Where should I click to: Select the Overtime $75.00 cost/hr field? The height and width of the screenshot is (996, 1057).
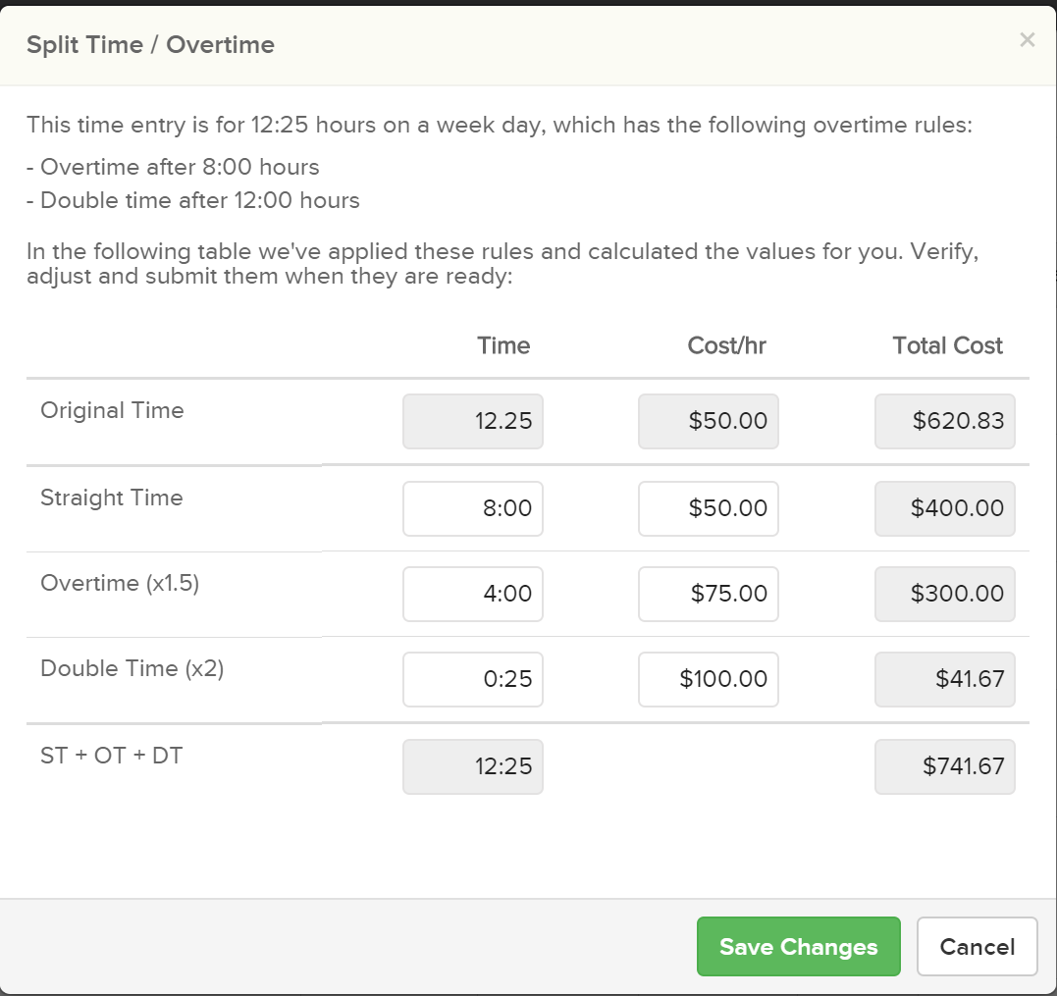coord(709,594)
